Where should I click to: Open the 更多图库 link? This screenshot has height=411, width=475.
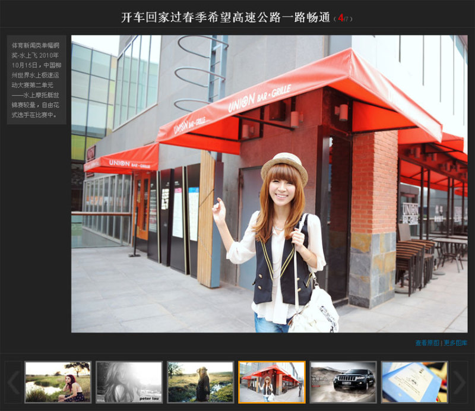(x=455, y=343)
